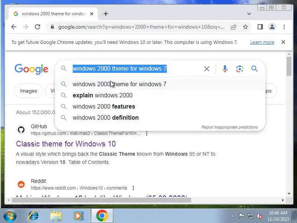View site information via lock icon
Image resolution: width=297 pixels, height=223 pixels.
point(52,27)
